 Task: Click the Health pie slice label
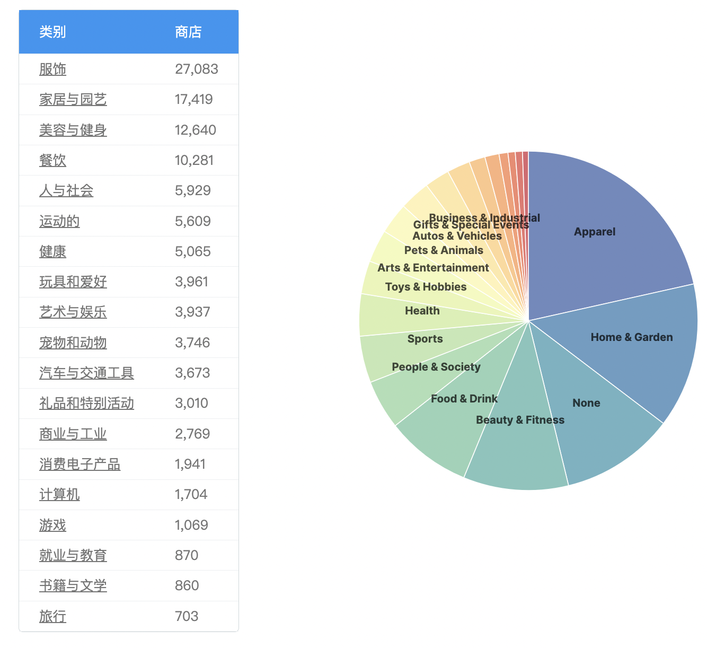click(x=422, y=311)
